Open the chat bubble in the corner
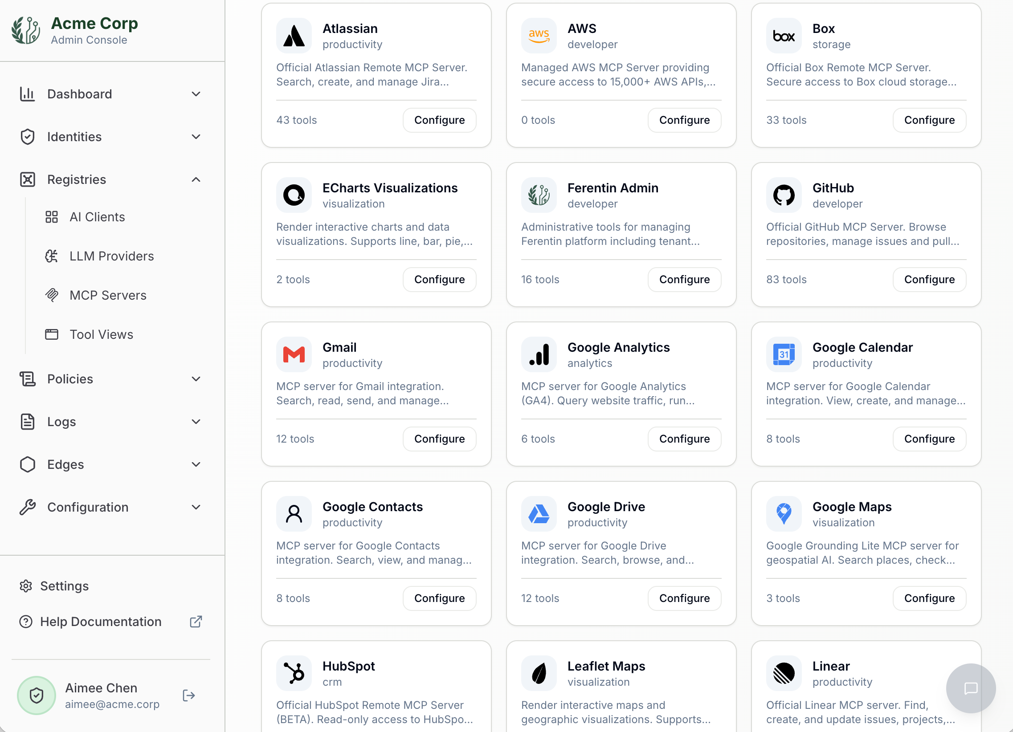The width and height of the screenshot is (1013, 732). coord(971,689)
